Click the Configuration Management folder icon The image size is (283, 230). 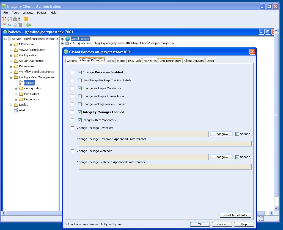(x=16, y=77)
